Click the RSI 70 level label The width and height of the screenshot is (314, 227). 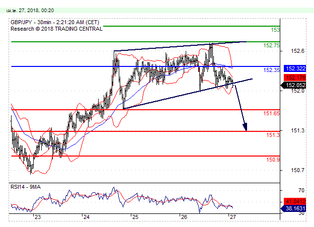(301, 190)
